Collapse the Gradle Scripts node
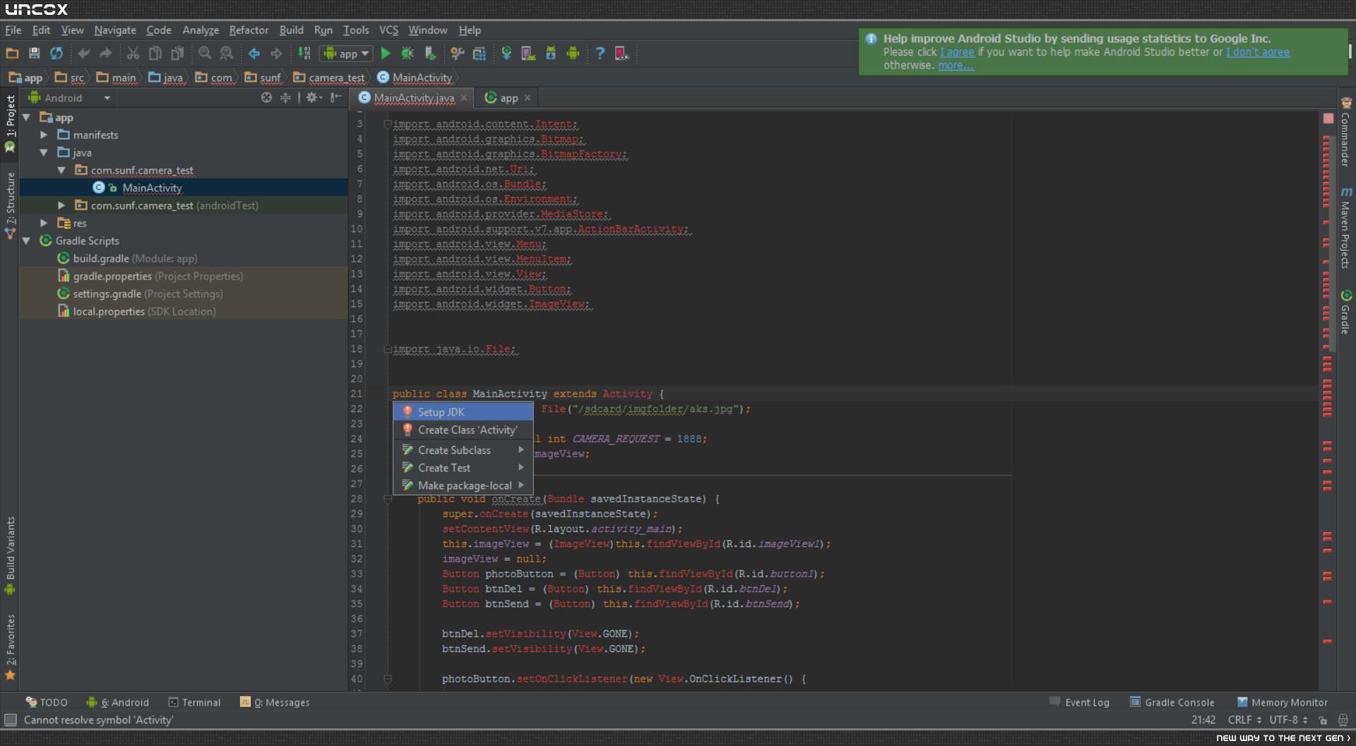The height and width of the screenshot is (746, 1356). (27, 241)
